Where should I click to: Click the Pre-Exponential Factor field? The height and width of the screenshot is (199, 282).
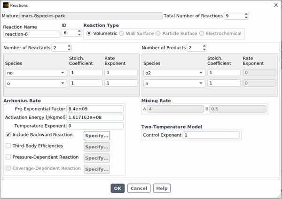click(95, 109)
